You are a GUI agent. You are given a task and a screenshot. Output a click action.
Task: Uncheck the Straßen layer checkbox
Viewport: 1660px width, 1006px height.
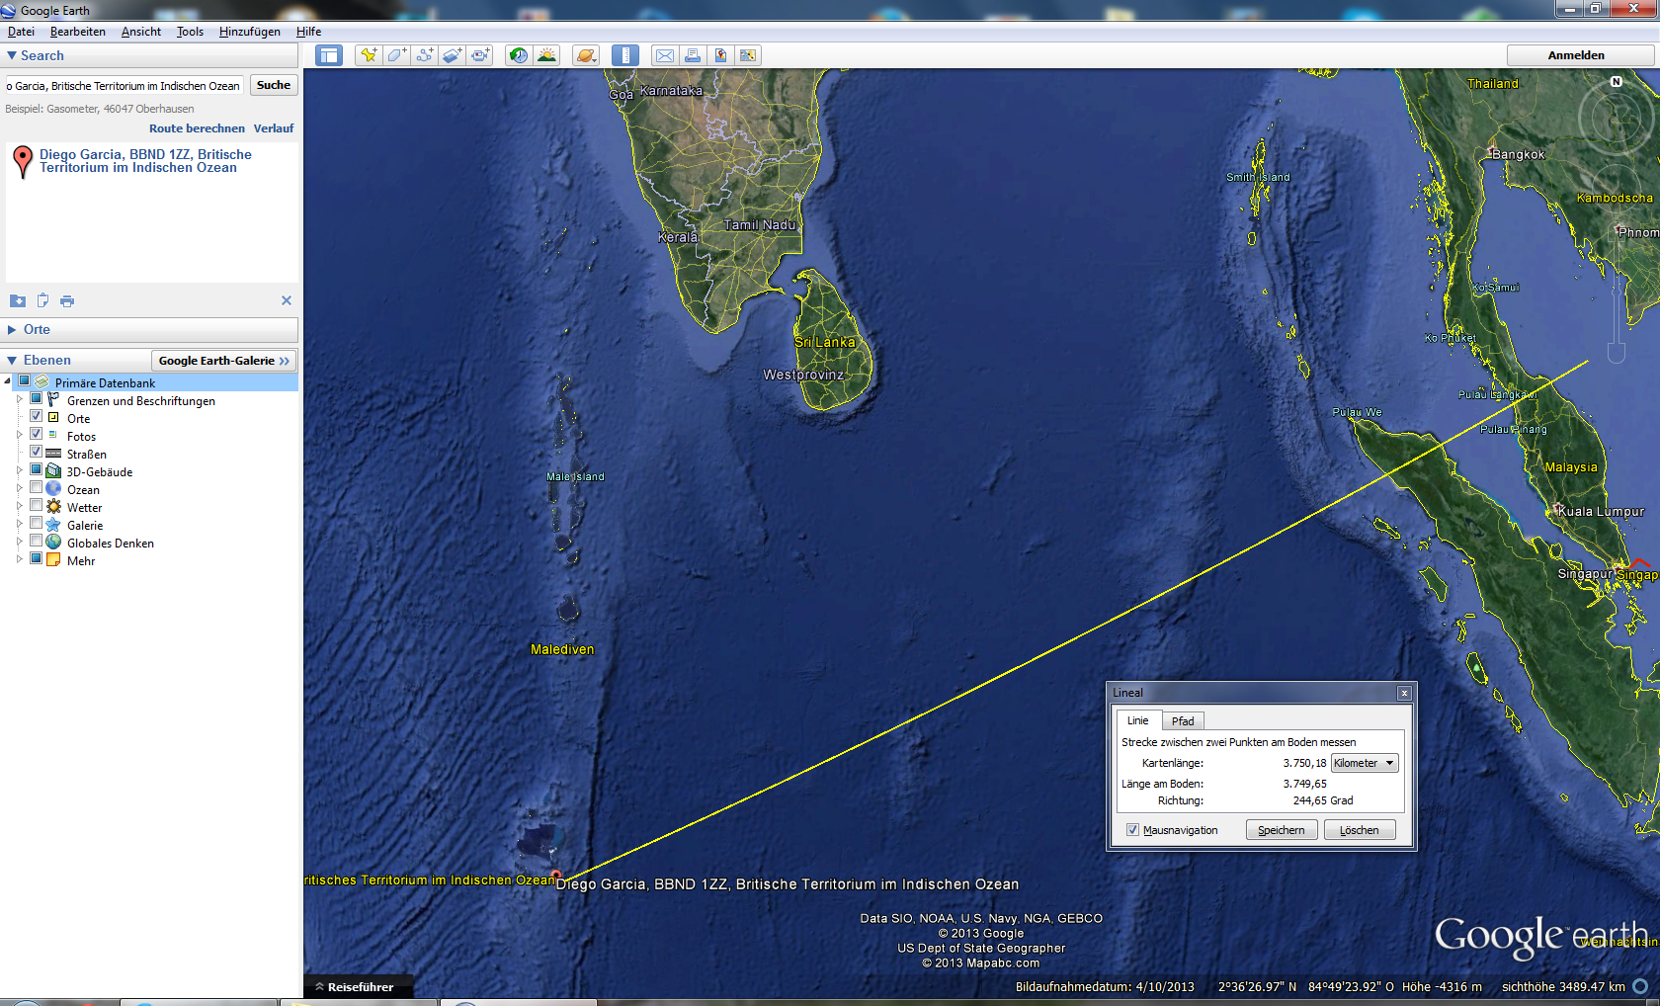(x=36, y=453)
